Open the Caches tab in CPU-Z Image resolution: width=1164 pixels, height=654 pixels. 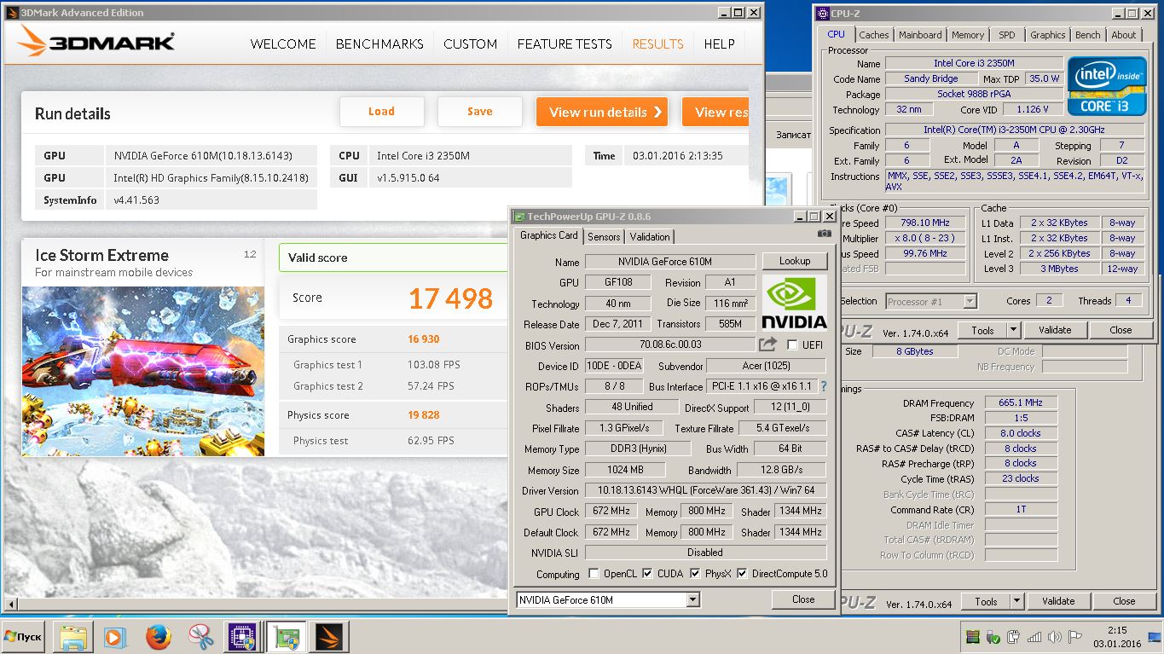pos(873,35)
